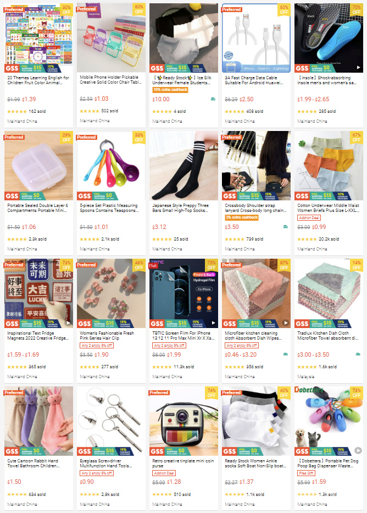
Task: Open Japanese Style Preppy Three Bars socks title
Action: point(181,208)
